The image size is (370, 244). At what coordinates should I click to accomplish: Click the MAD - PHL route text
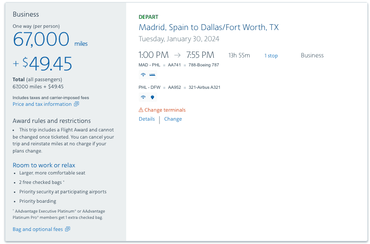150,65
